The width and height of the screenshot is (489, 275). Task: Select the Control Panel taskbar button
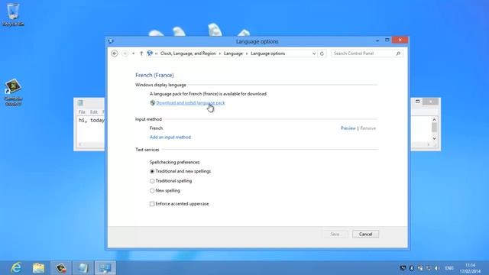click(x=105, y=268)
